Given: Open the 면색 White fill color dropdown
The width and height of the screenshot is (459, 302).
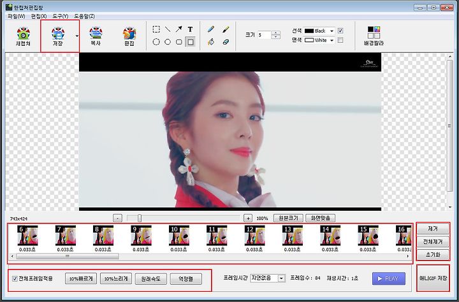Looking at the screenshot, I should click(x=331, y=40).
